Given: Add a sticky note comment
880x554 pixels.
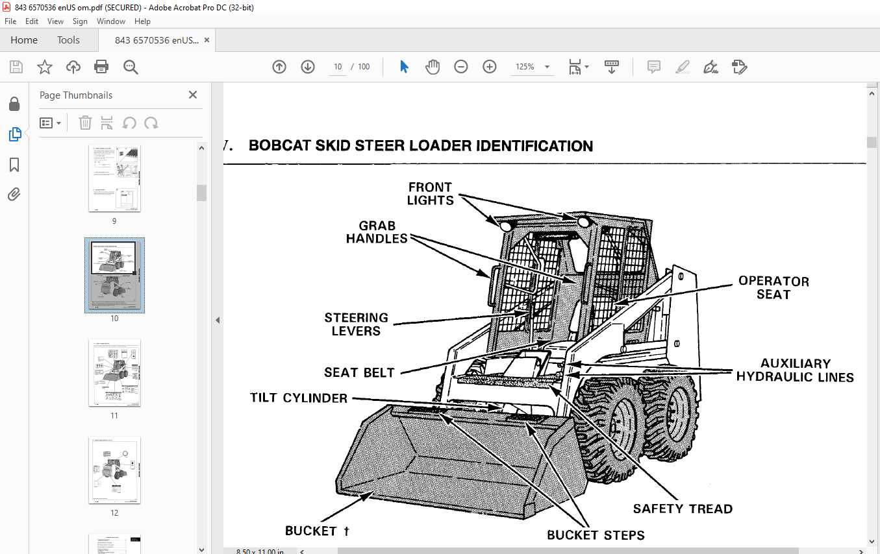Looking at the screenshot, I should pos(654,67).
